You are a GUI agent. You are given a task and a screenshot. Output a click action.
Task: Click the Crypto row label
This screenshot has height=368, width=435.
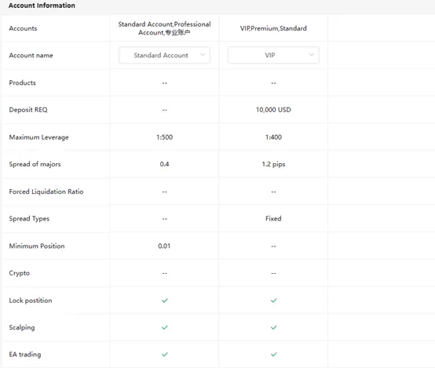pos(20,273)
